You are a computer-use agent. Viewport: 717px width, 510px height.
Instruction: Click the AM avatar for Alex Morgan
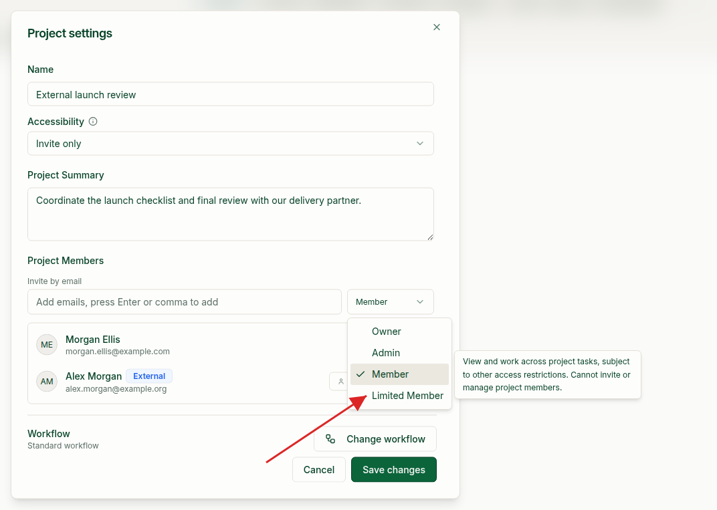pyautogui.click(x=47, y=381)
